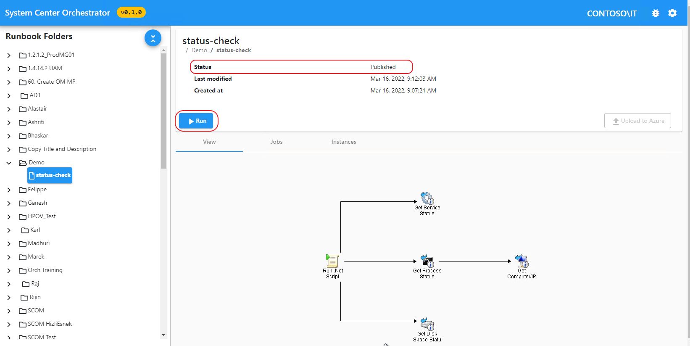Viewport: 690px width, 346px height.
Task: Click the Demo breadcrumb link
Action: tap(199, 50)
